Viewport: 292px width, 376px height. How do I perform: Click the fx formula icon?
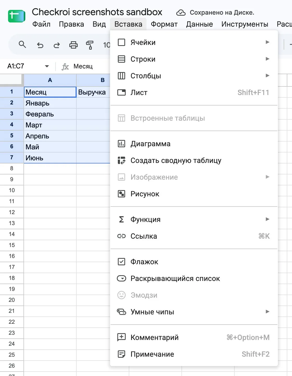point(65,67)
